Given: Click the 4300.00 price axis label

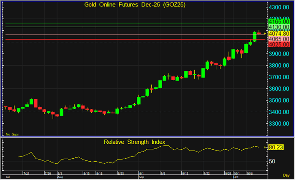Looking at the screenshot, I should [278, 8].
